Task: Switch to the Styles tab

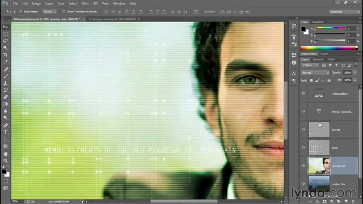Action: click(324, 54)
